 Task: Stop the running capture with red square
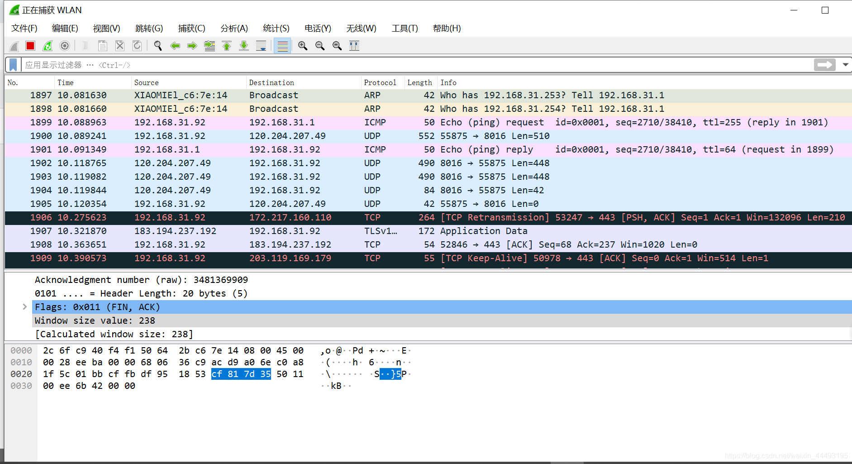point(30,46)
